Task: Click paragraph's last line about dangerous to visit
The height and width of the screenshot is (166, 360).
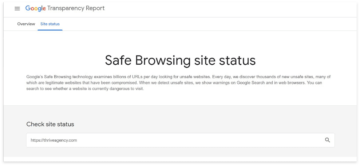Action: click(85, 89)
